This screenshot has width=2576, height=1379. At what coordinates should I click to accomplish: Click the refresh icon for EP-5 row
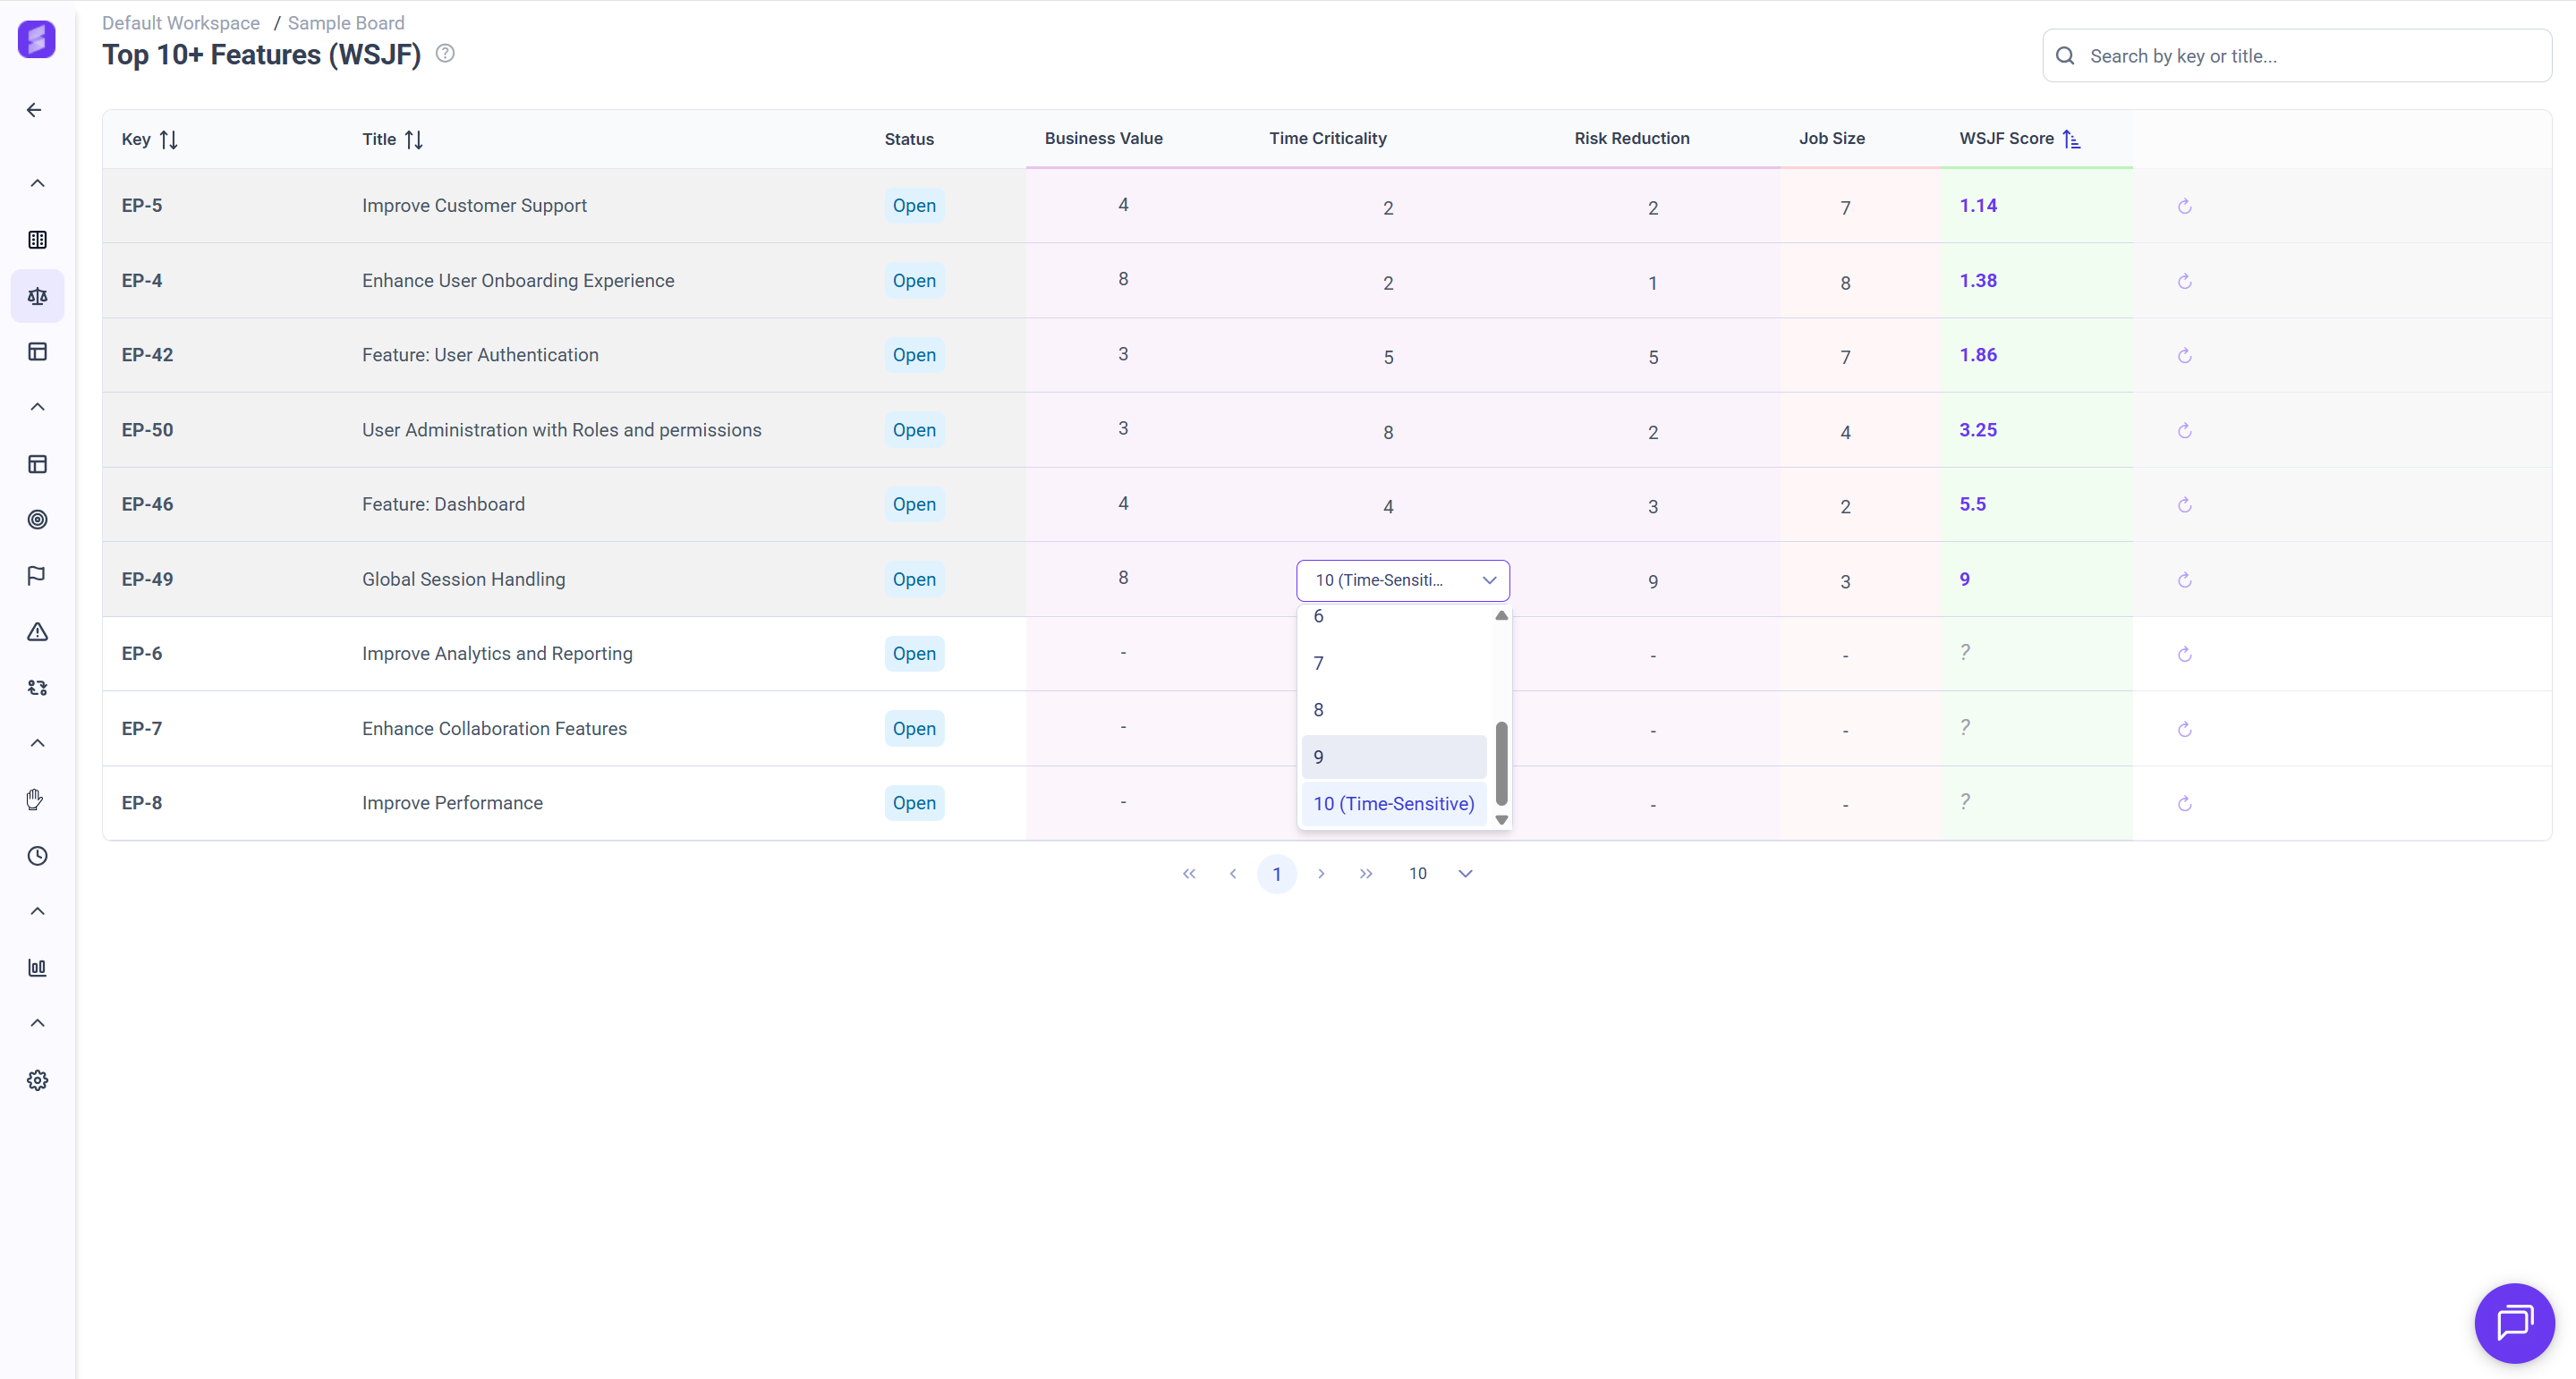point(2184,206)
